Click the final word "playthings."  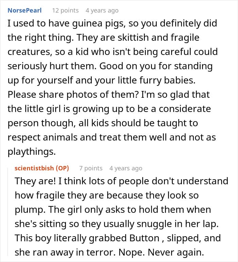click(32, 152)
